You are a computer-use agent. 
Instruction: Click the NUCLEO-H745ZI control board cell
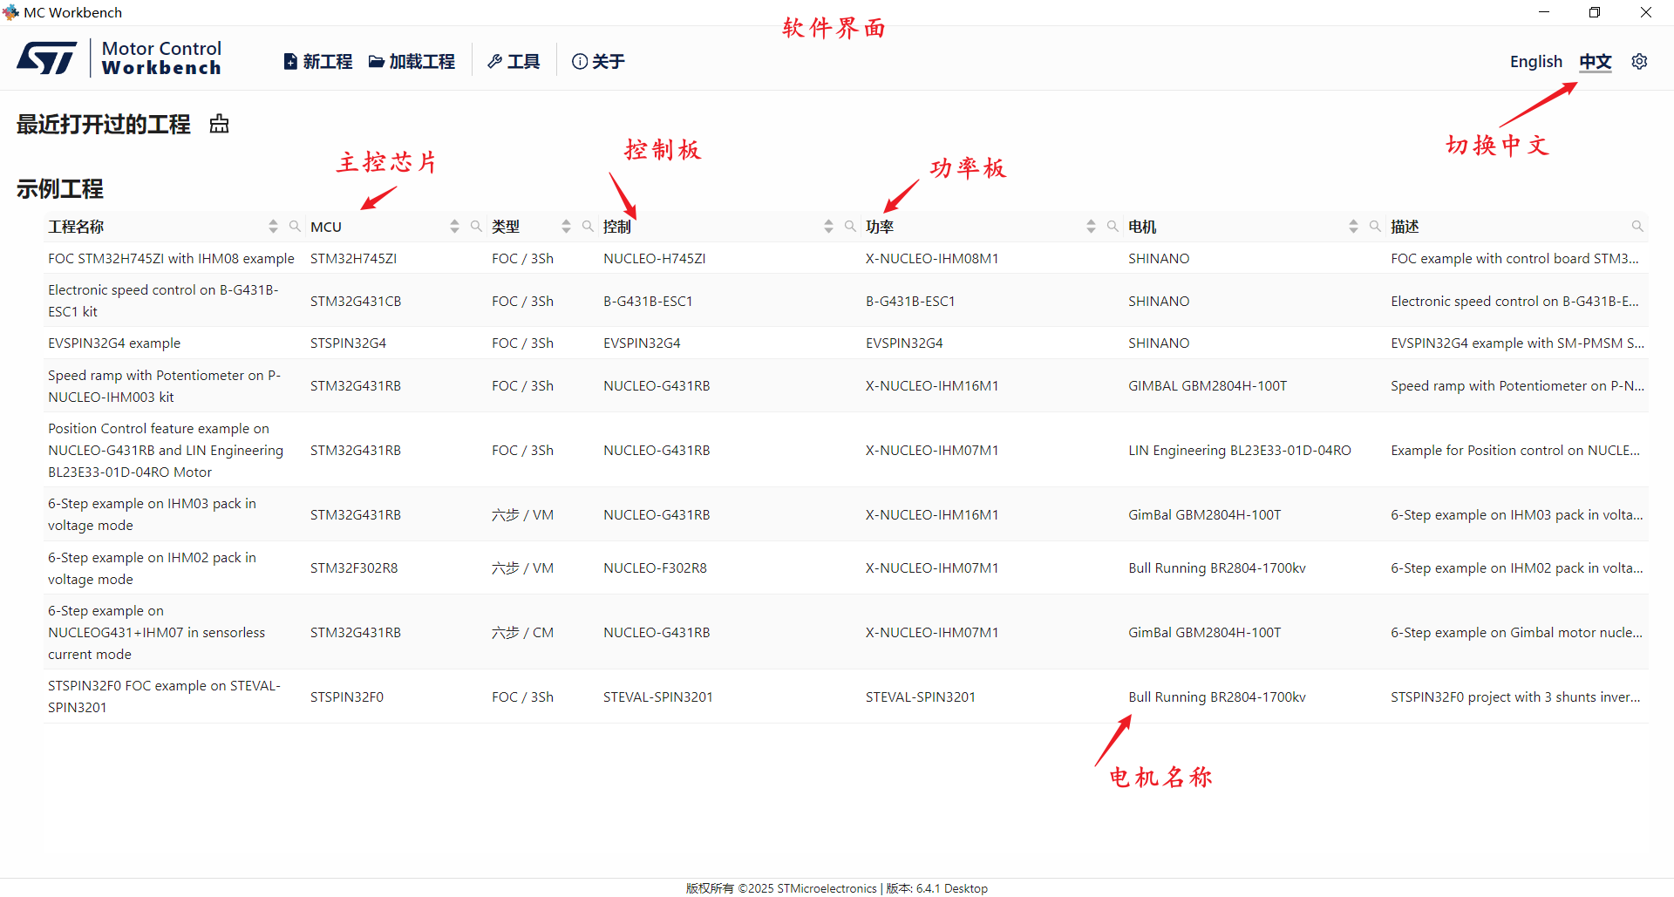pos(655,259)
